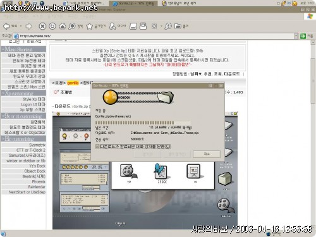This screenshot has width=316, height=237.
Task: Open the 'Xp 부팅 스크린' sidebar link
Action: pos(32,109)
